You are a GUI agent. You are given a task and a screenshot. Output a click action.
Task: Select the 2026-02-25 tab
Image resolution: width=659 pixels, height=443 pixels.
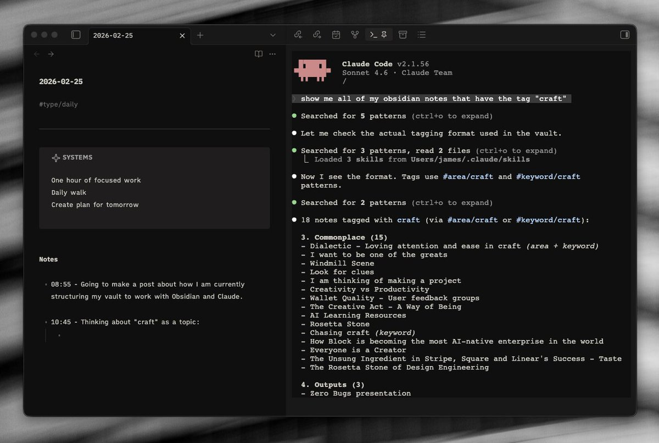point(139,35)
